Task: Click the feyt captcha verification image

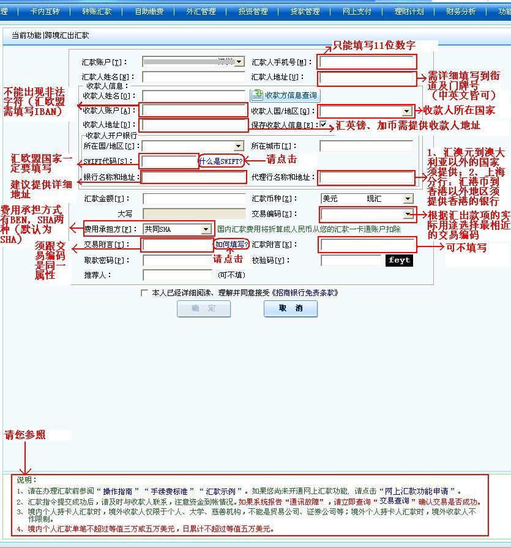Action: [x=399, y=261]
